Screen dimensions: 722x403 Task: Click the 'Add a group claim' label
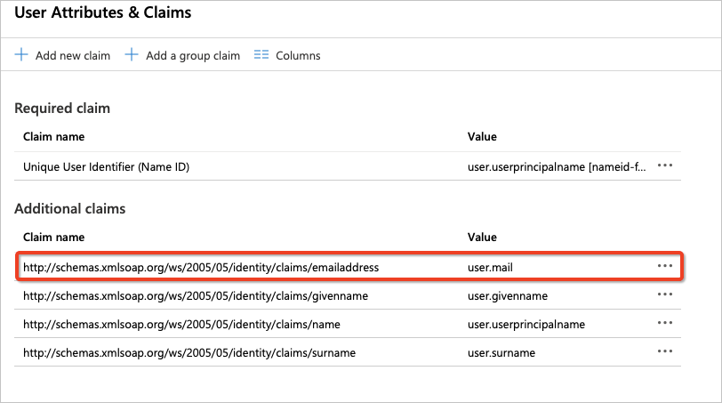[x=193, y=56]
